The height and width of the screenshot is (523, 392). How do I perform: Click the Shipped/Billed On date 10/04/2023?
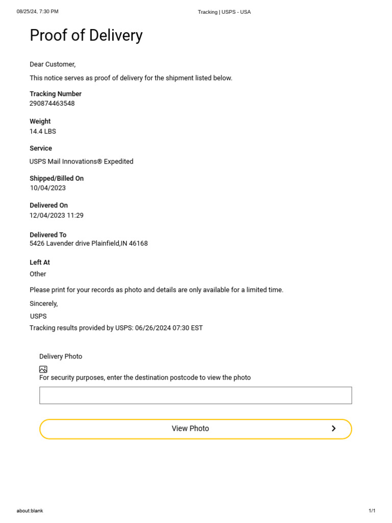pyautogui.click(x=47, y=188)
